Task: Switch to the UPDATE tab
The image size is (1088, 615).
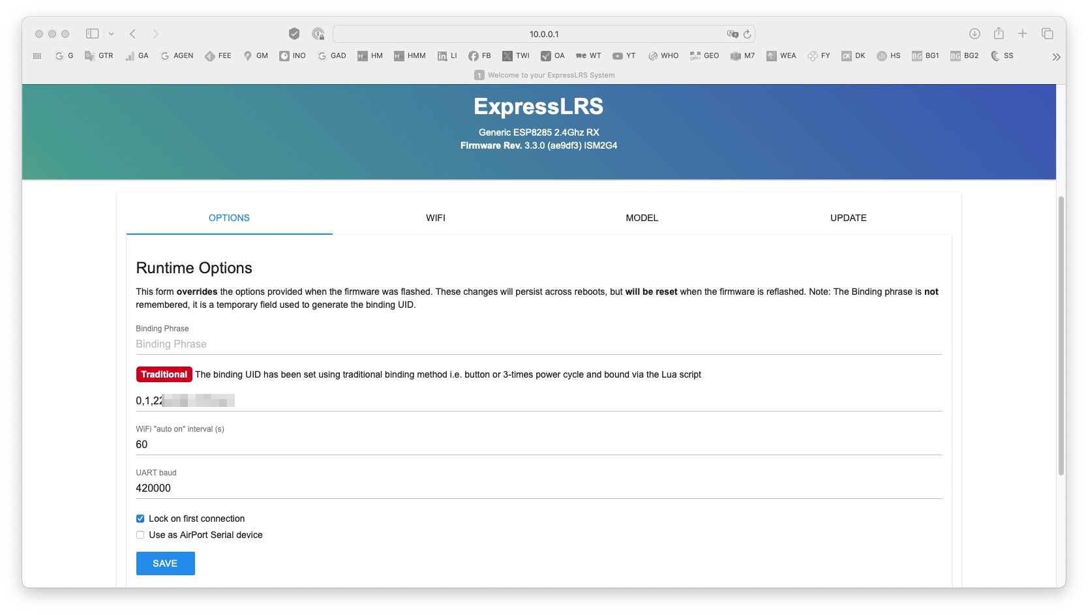Action: pos(848,218)
